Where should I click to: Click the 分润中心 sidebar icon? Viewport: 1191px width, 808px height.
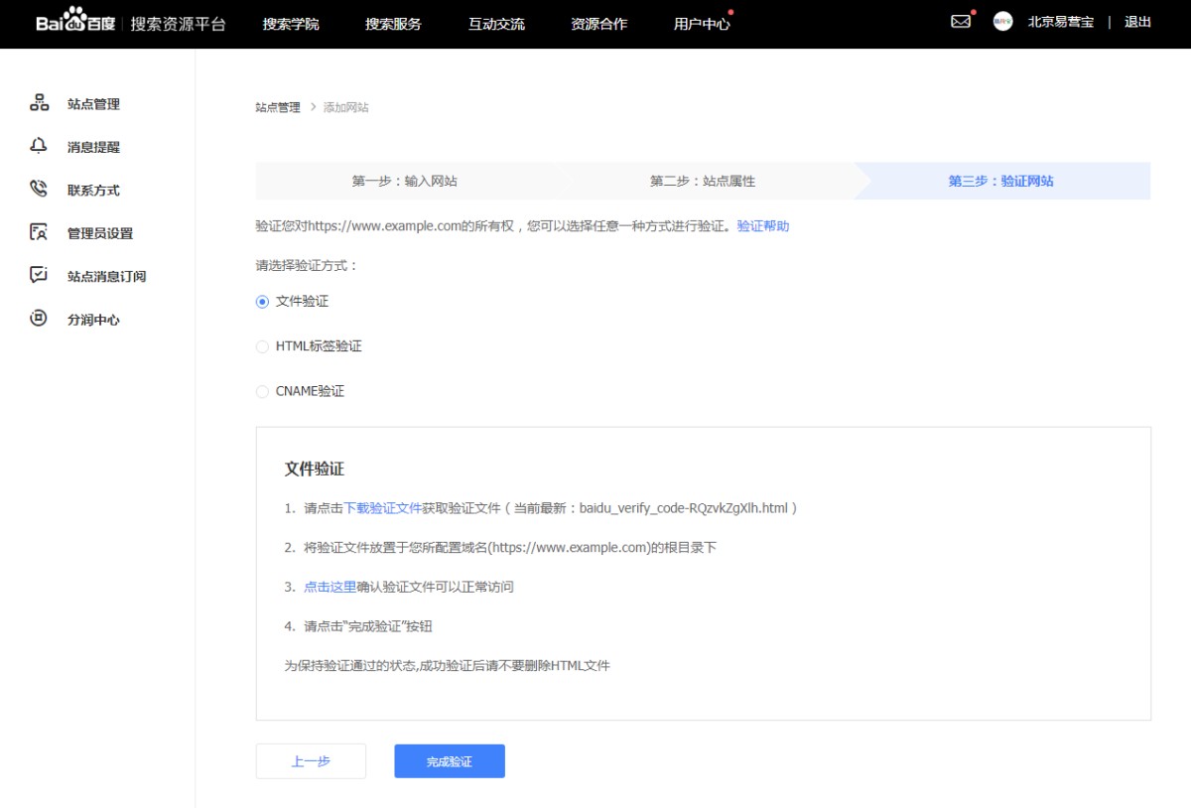(39, 320)
